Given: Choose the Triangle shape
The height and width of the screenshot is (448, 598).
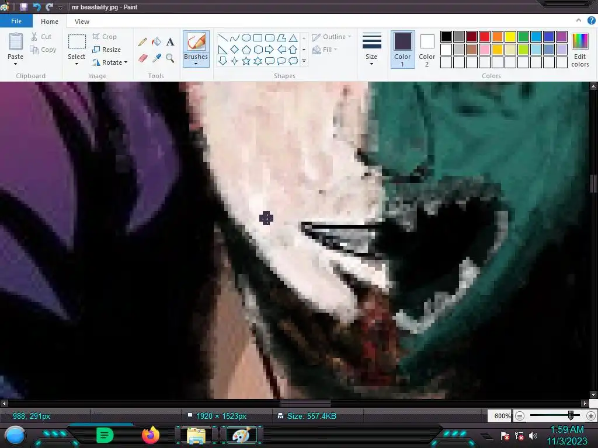Looking at the screenshot, I should 293,38.
